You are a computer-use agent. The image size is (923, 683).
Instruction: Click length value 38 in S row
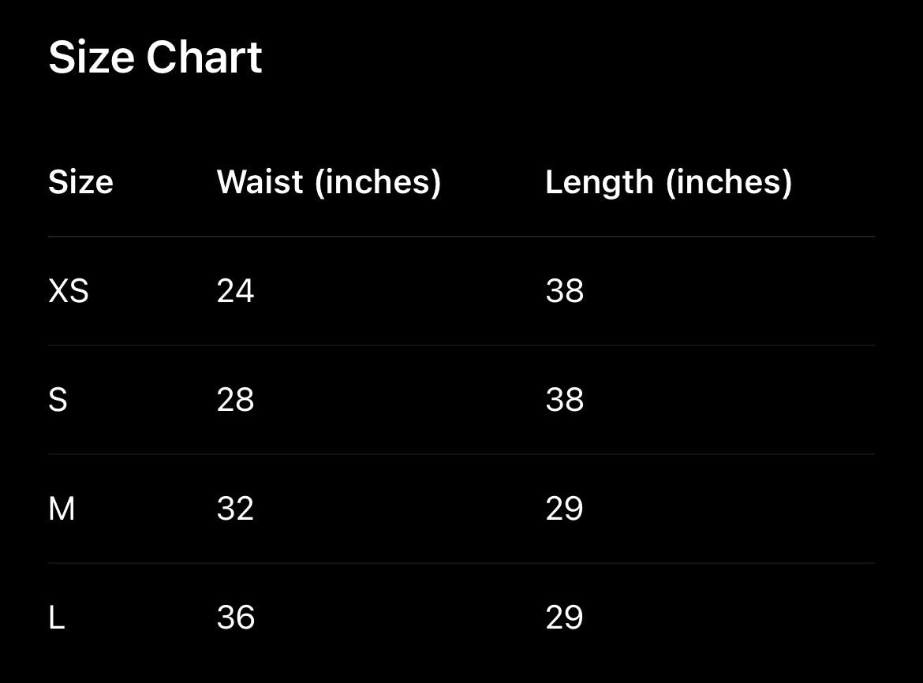click(x=564, y=400)
